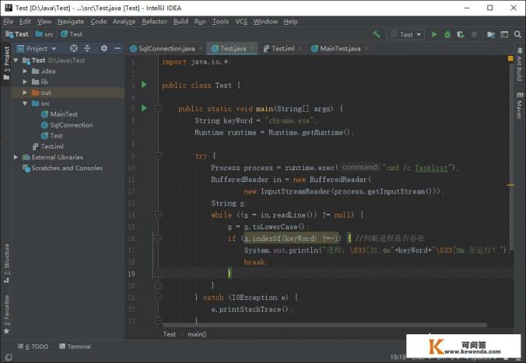Image resolution: width=526 pixels, height=363 pixels.
Task: Place caret on line 19 closing brace
Action: coord(230,273)
